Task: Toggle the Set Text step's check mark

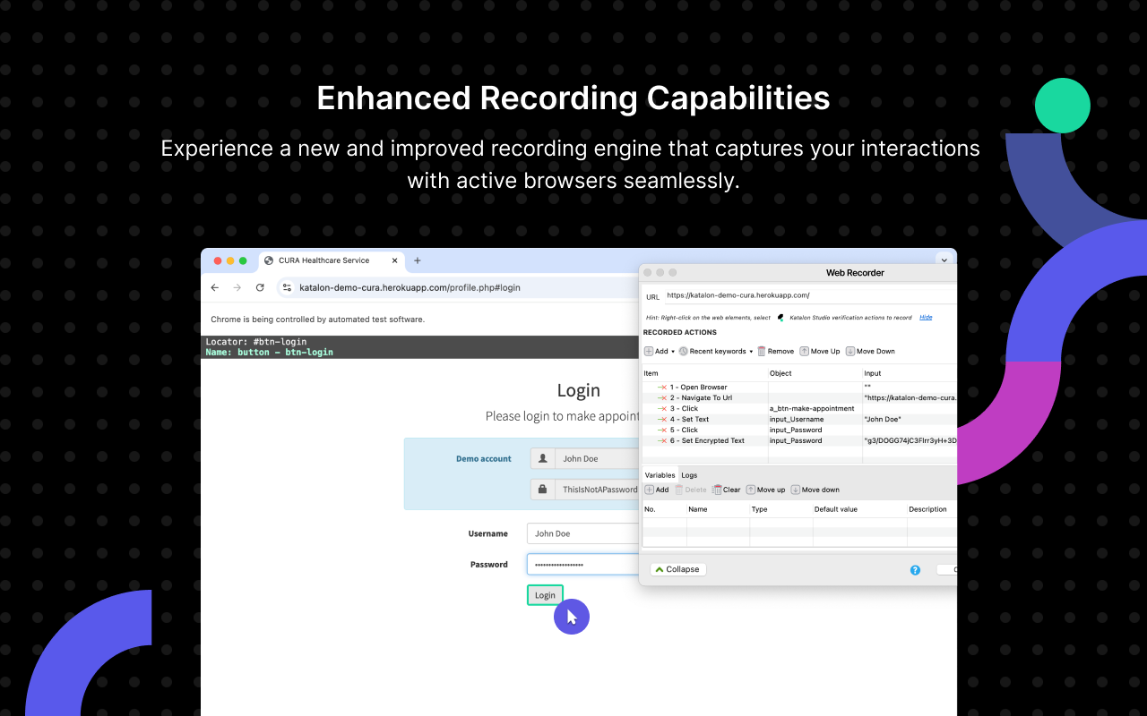Action: coord(662,419)
